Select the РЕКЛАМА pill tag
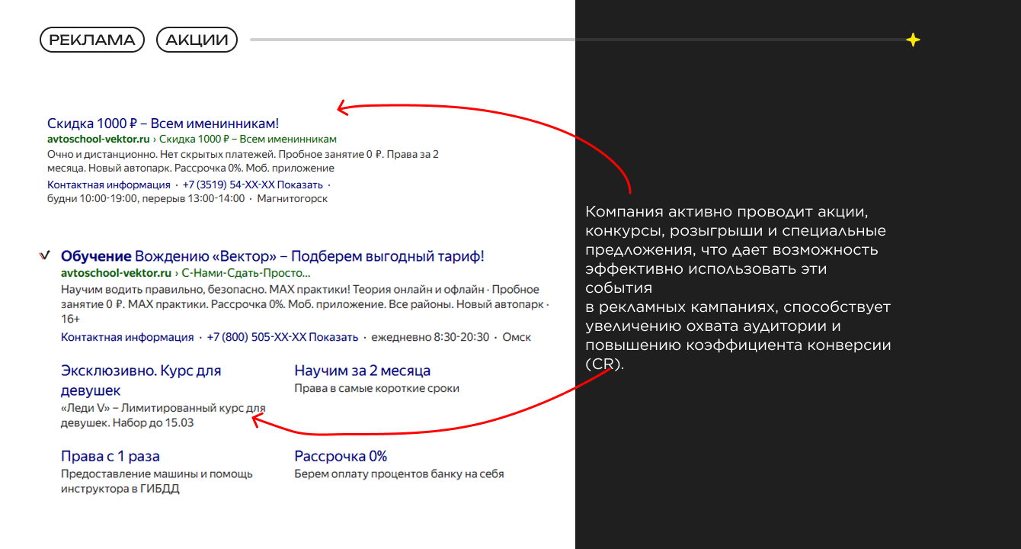 click(x=92, y=40)
